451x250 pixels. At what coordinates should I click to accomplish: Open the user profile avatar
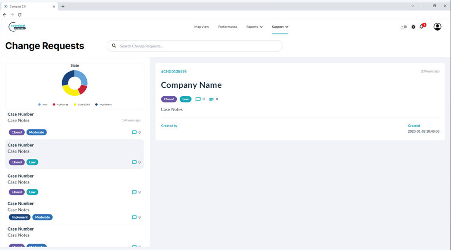(x=437, y=27)
